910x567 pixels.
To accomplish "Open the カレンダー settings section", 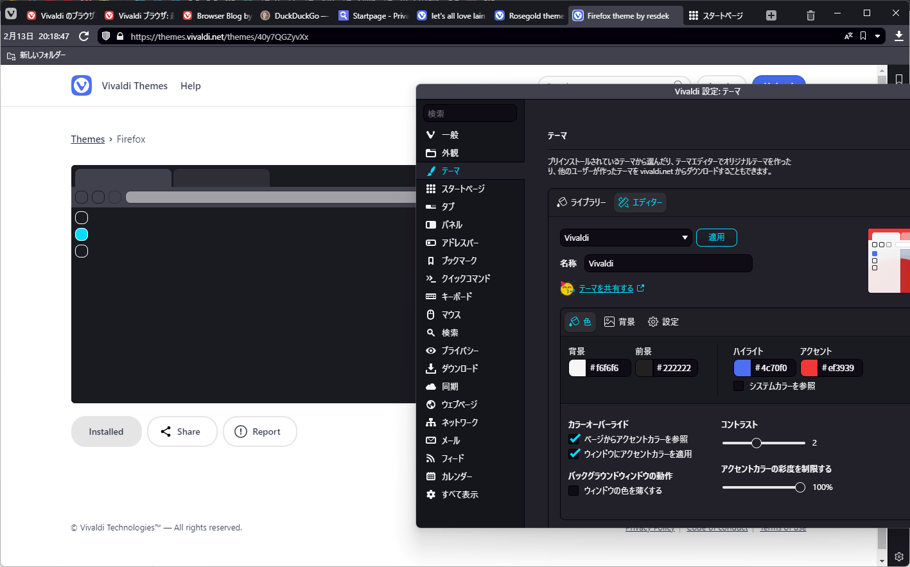I will point(470,476).
